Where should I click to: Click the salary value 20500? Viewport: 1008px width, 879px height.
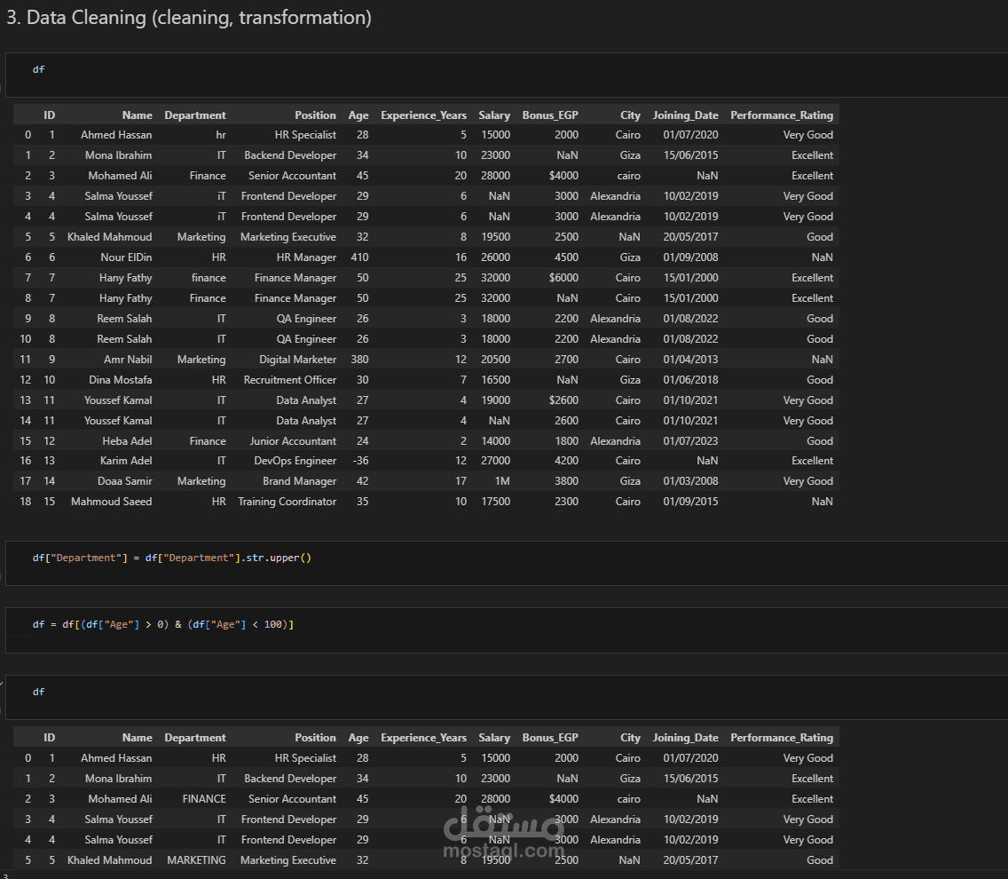(x=496, y=360)
